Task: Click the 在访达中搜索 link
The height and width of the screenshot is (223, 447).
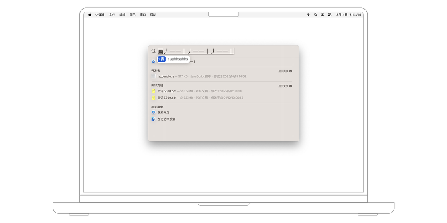Action: [x=166, y=119]
